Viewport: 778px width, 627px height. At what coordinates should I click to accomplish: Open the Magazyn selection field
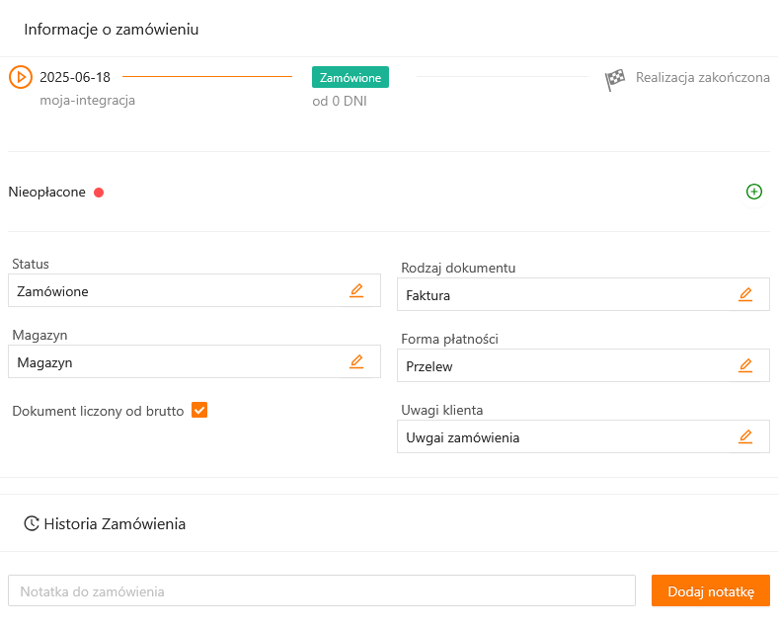pos(178,362)
